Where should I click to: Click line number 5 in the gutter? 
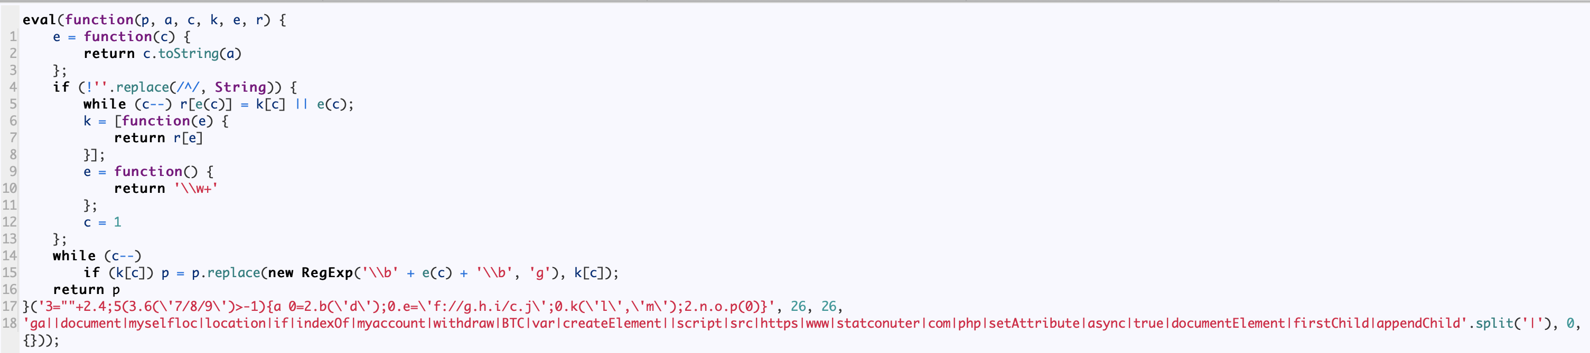click(x=13, y=104)
